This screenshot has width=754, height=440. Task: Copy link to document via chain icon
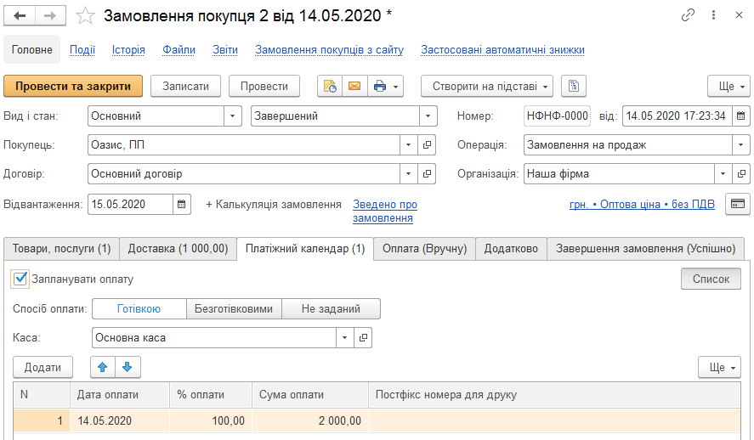689,15
